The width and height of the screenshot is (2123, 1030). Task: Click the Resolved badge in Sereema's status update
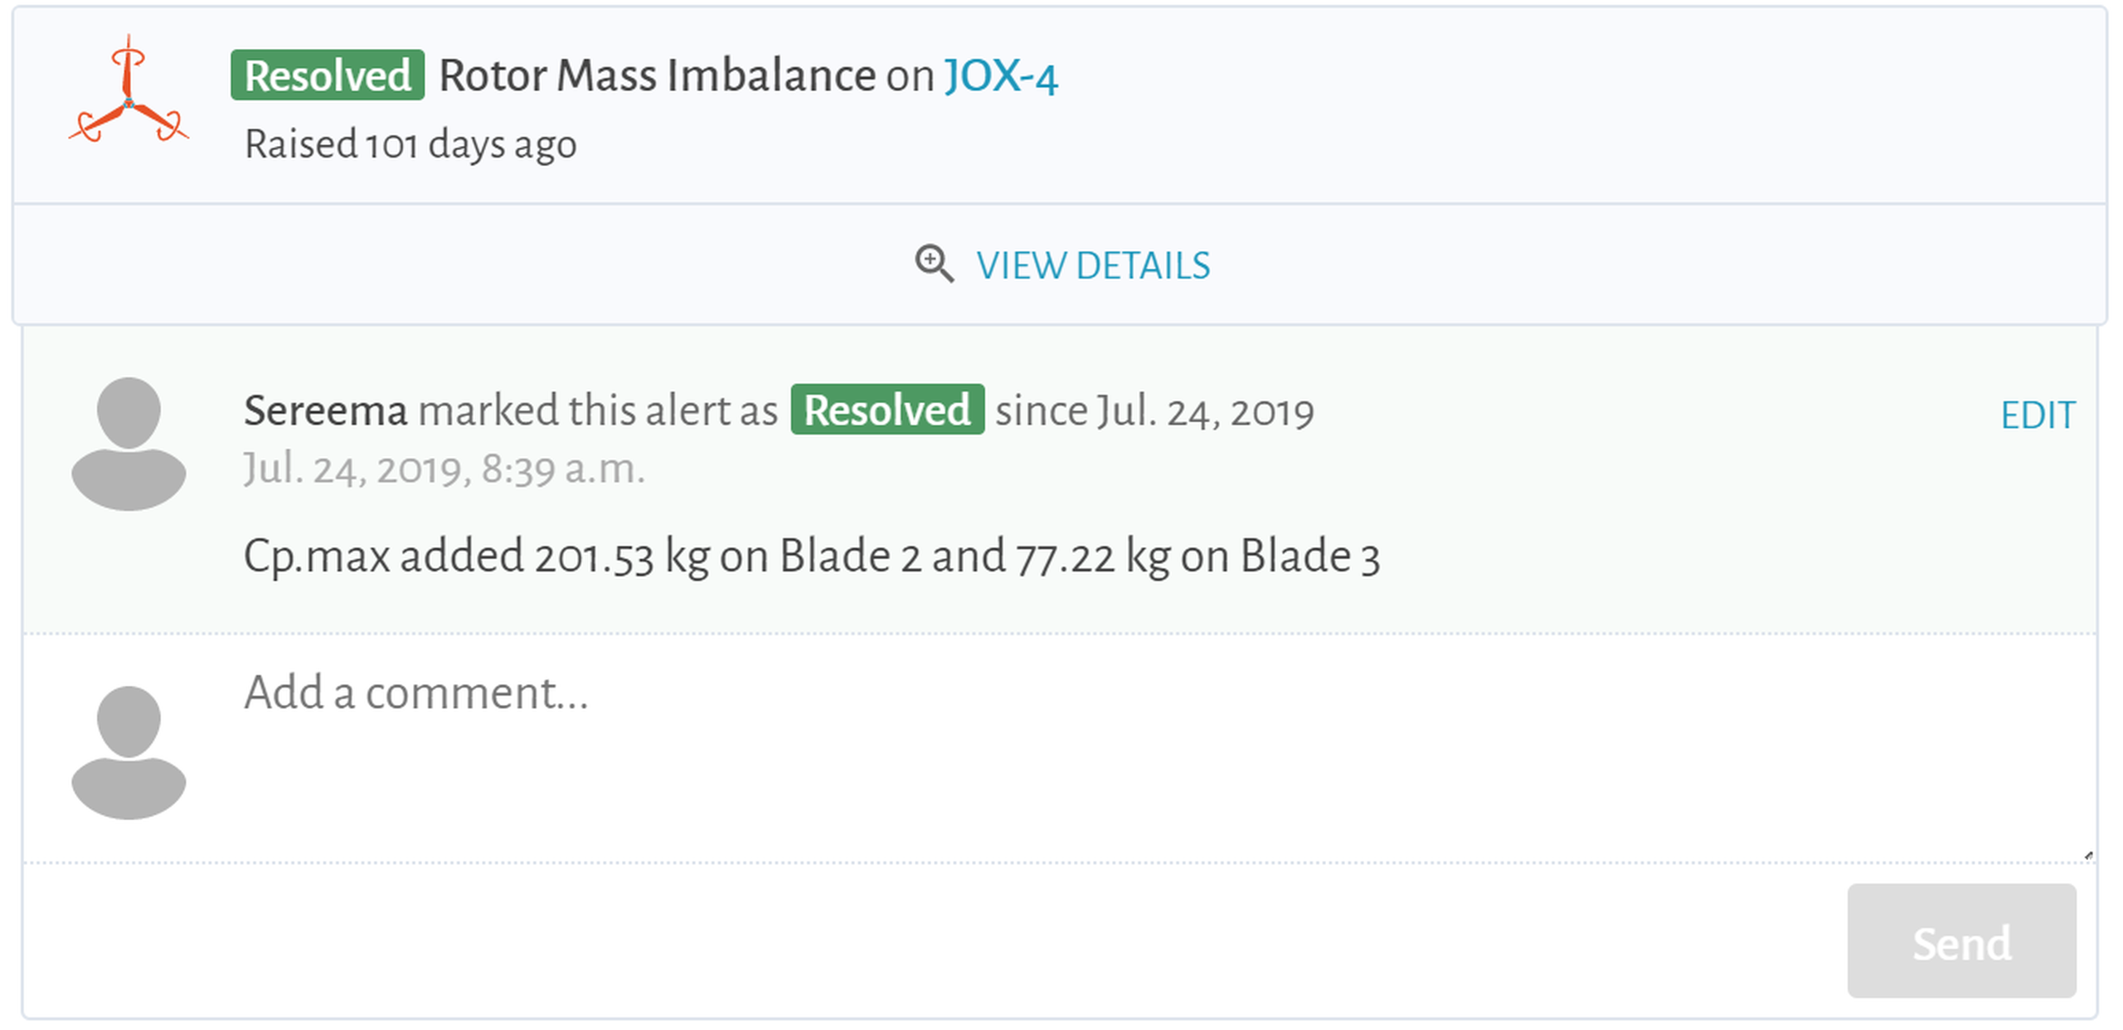tap(887, 410)
